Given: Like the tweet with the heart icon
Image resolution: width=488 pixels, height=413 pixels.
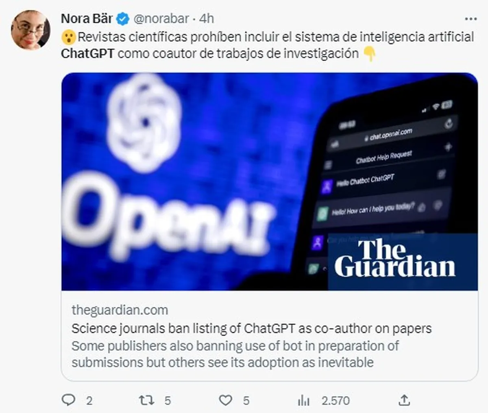Looking at the screenshot, I should [x=226, y=400].
